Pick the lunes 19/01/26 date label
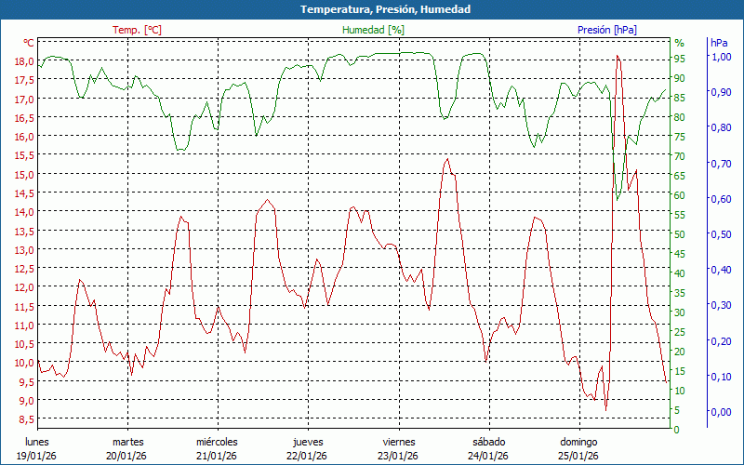Screen dimensions: 744x465 37,448
